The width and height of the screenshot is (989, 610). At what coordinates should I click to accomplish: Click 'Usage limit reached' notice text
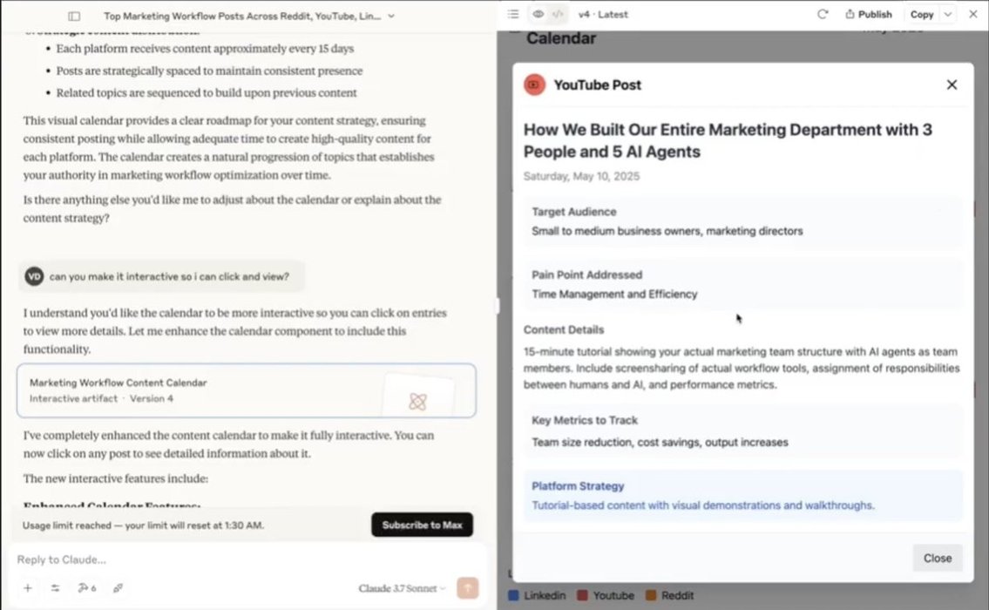pyautogui.click(x=143, y=525)
